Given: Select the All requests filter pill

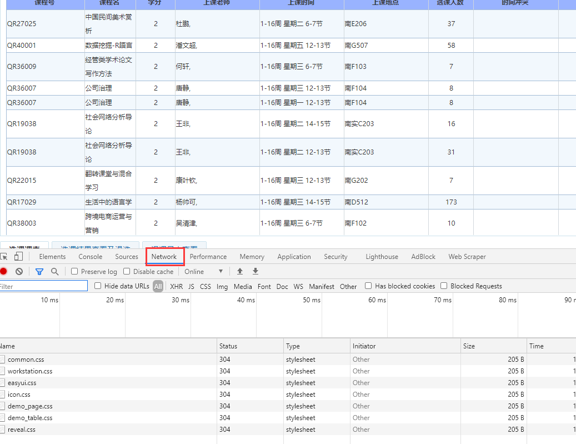Looking at the screenshot, I should coord(158,286).
